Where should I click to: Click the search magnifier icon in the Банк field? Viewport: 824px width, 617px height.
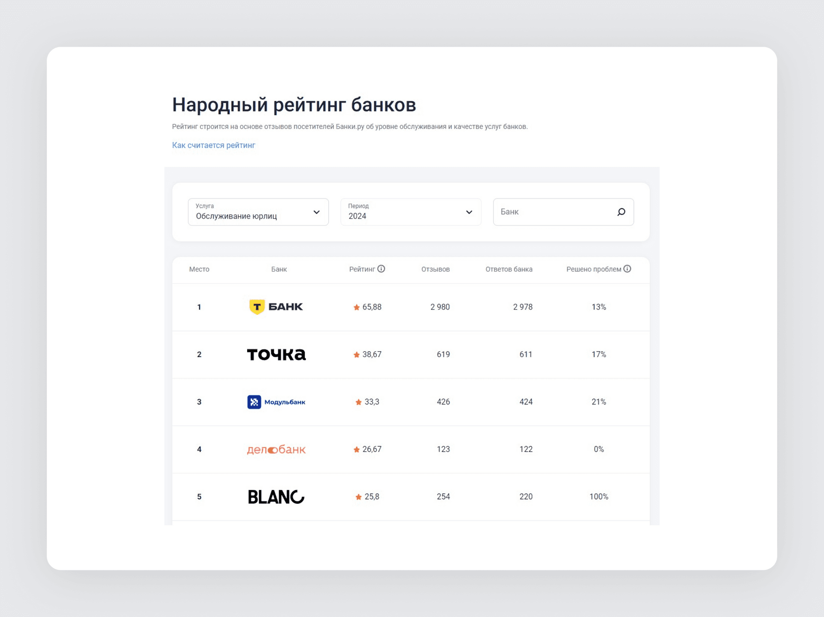coord(621,212)
